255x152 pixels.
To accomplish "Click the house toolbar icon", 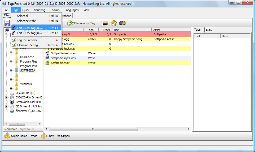I will pyautogui.click(x=114, y=23).
